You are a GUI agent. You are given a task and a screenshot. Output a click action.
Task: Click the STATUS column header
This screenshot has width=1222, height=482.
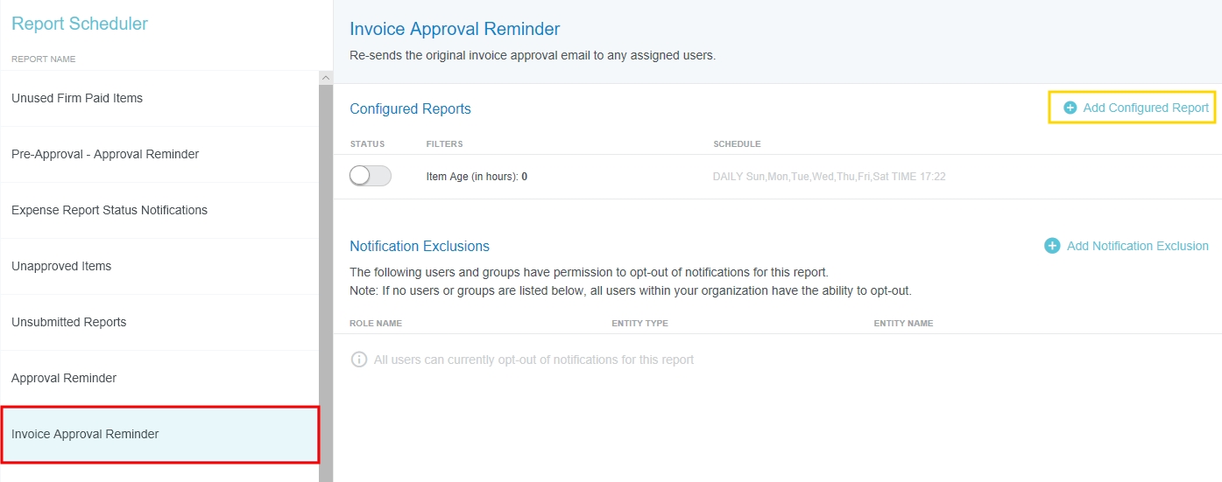tap(367, 143)
